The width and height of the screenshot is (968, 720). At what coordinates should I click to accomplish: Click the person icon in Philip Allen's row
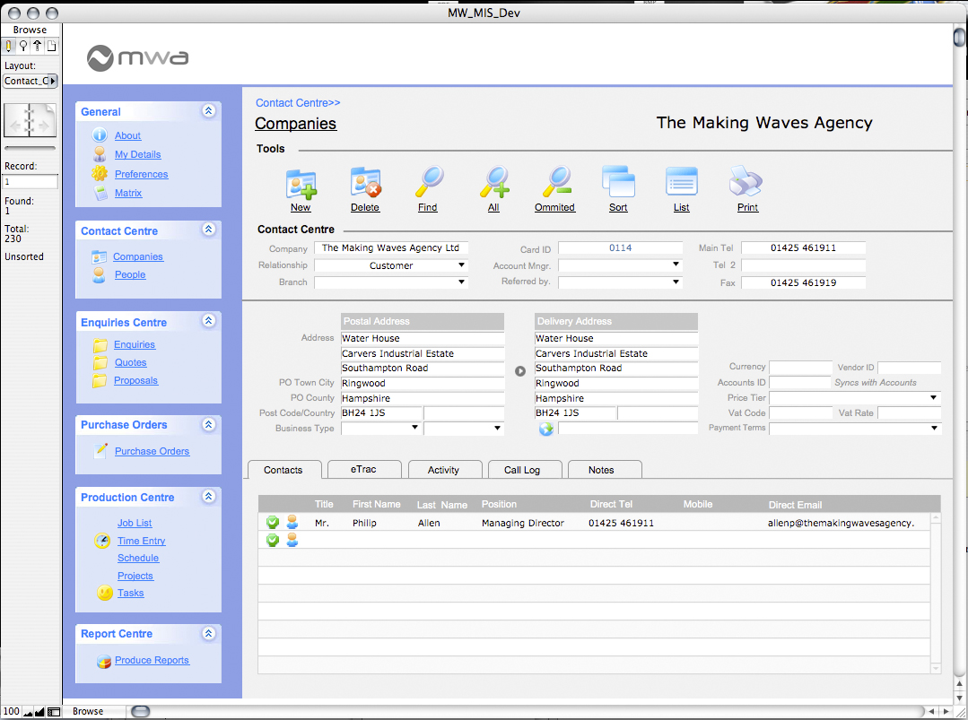[292, 522]
